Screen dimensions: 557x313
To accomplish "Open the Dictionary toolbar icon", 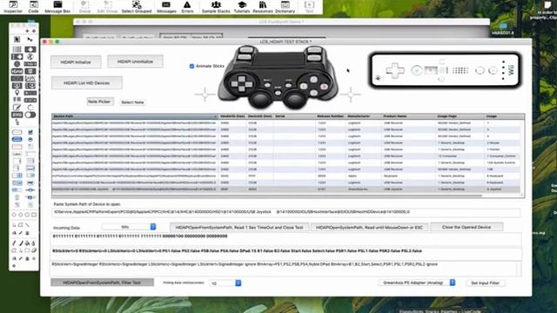I will [285, 7].
